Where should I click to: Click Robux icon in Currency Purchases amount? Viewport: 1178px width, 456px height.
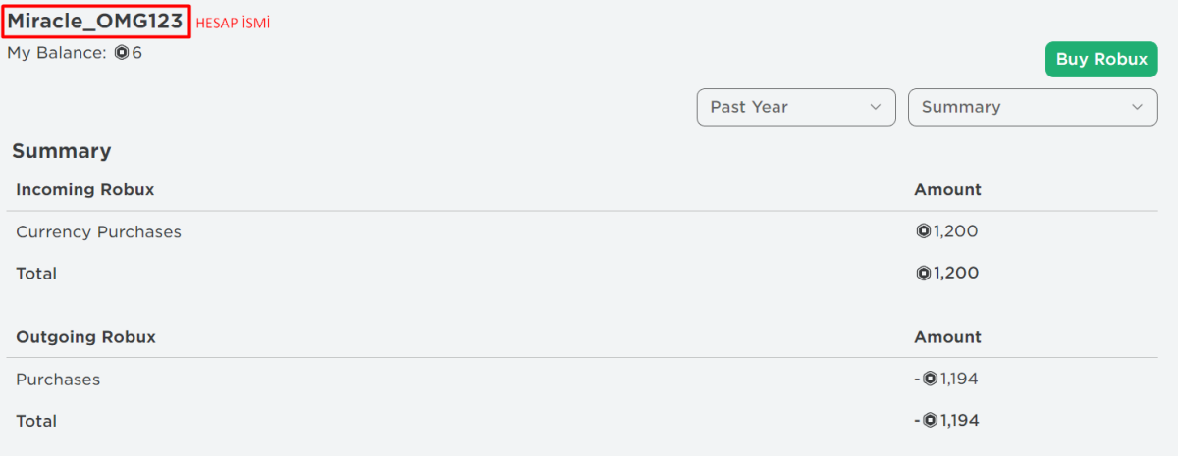(x=923, y=232)
